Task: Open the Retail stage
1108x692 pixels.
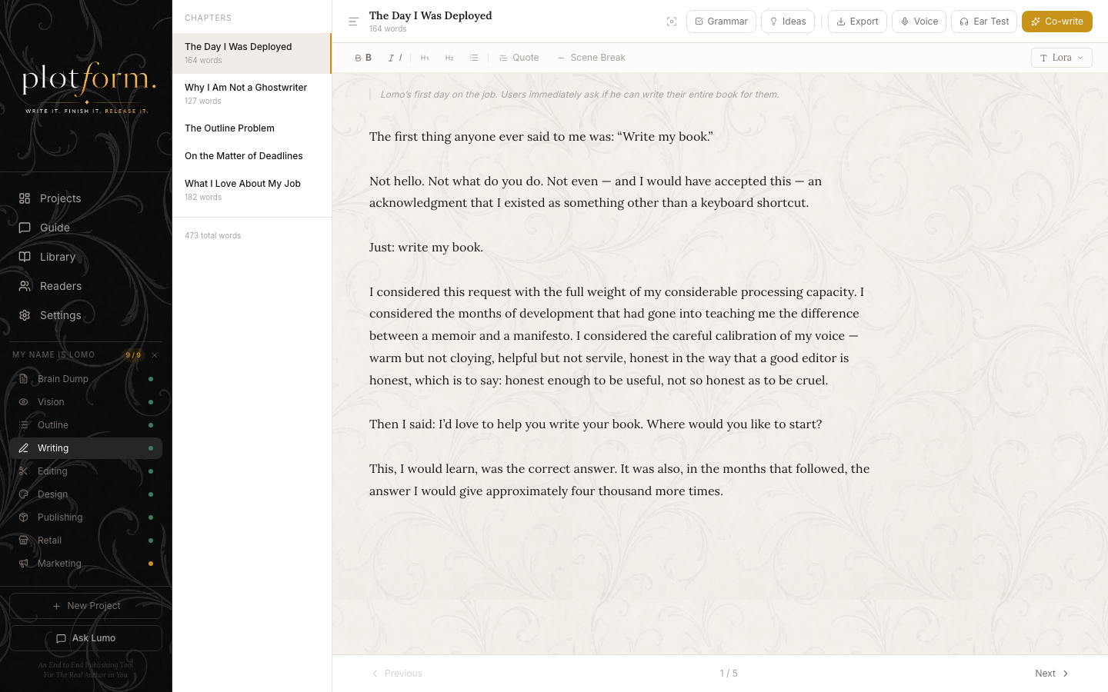Action: pos(85,541)
